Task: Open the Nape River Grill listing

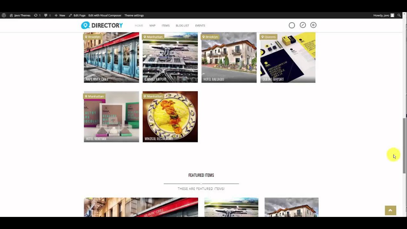Action: click(x=111, y=58)
